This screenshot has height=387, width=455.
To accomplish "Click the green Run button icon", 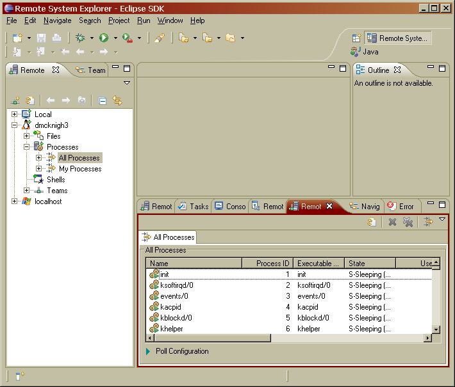I will coord(104,38).
